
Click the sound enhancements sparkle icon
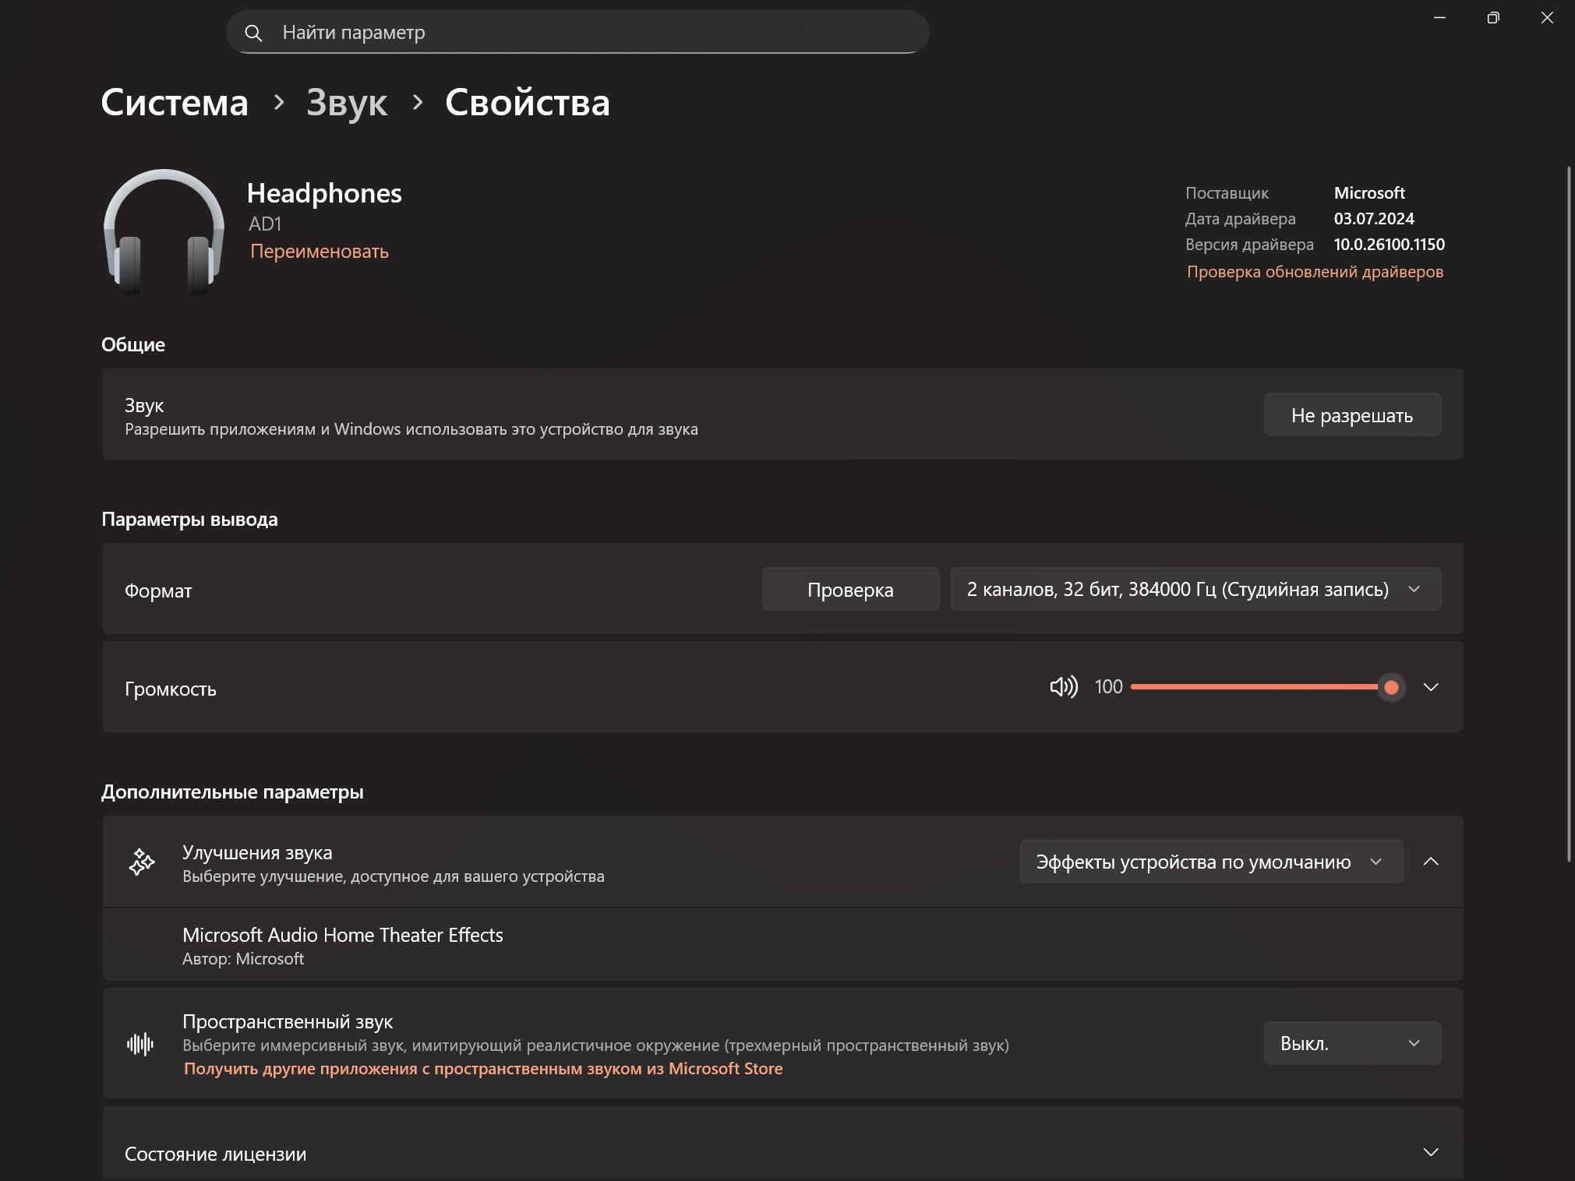click(x=141, y=862)
